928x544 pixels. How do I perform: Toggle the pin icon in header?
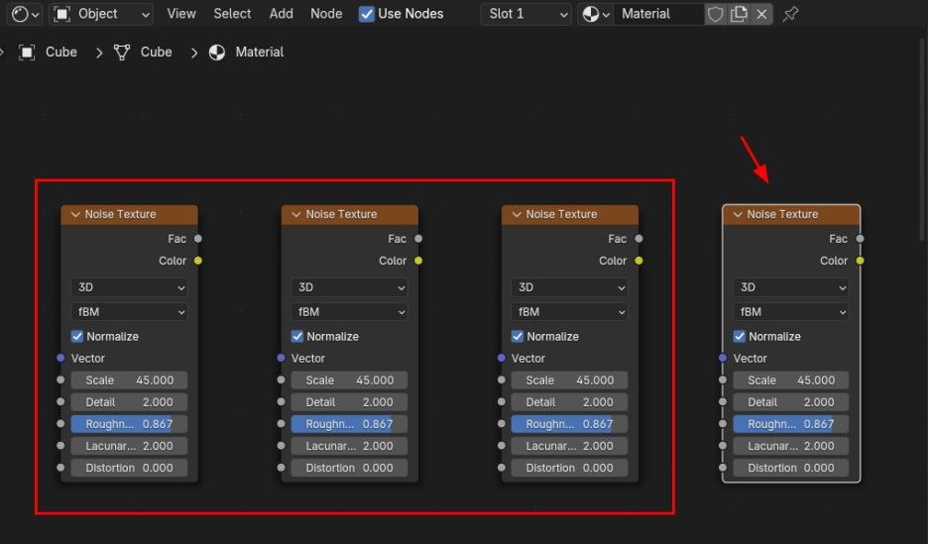(790, 14)
